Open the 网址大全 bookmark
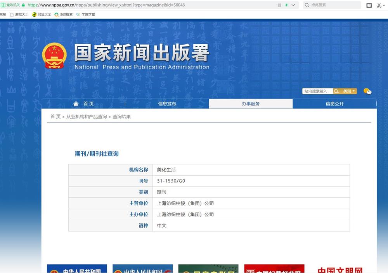The height and width of the screenshot is (273, 388). (42, 14)
